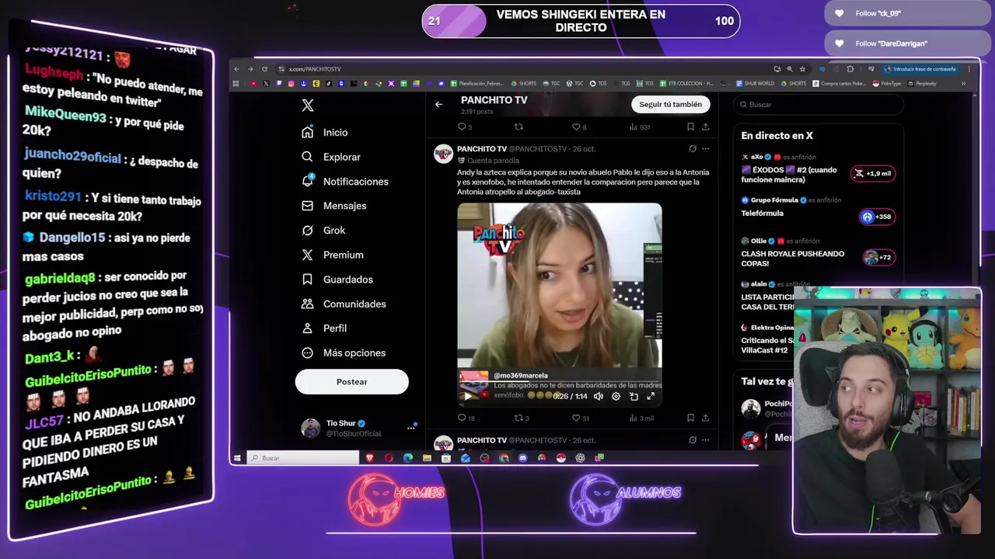Repost the post with 3 reposts
This screenshot has height=559, width=995.
pos(522,418)
